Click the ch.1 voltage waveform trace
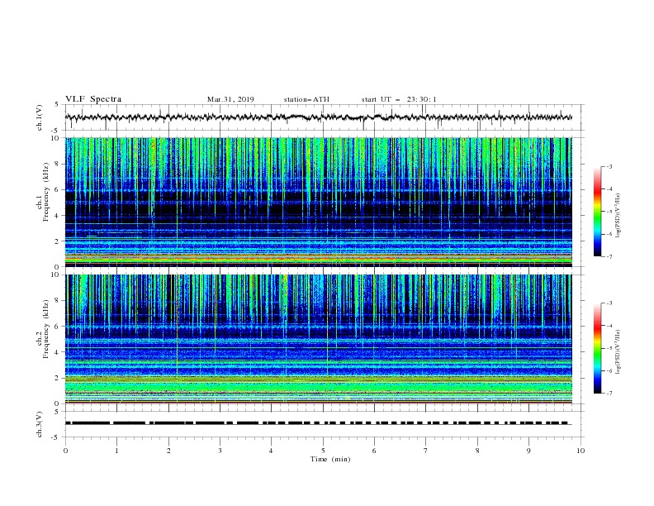This screenshot has height=506, width=654. click(x=318, y=117)
